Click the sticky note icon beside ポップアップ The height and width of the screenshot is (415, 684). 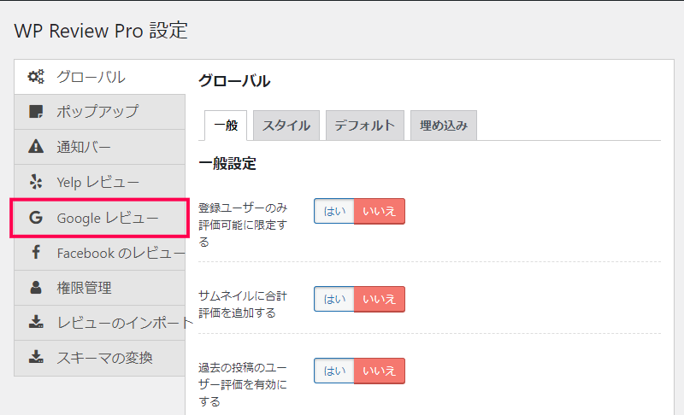pyautogui.click(x=36, y=112)
